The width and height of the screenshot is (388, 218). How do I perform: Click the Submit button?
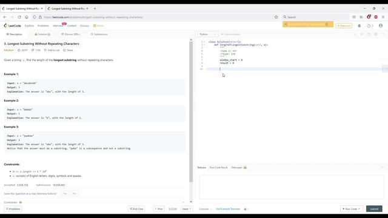(x=374, y=209)
